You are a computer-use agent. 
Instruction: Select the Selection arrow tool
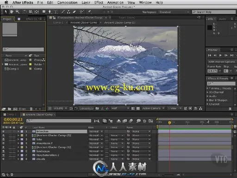point(6,12)
